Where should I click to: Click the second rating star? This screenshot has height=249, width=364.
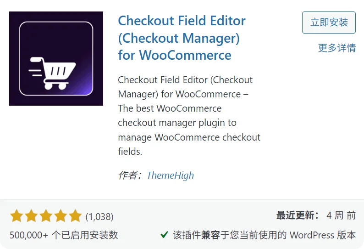(x=31, y=215)
